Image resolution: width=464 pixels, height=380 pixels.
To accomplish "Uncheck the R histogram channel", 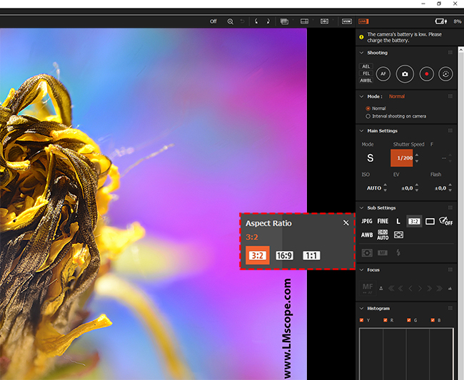I will (386, 320).
